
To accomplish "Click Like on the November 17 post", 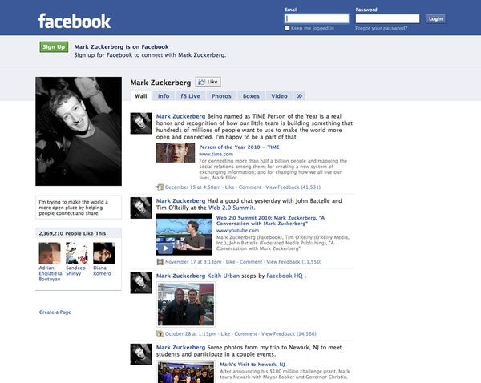I will tap(230, 262).
